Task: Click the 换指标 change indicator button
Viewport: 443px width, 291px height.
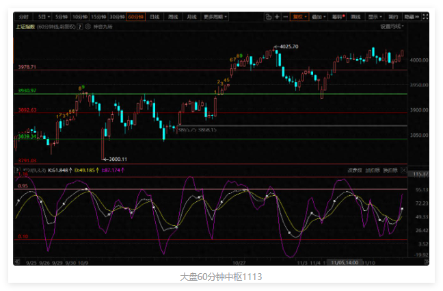Action: click(x=390, y=168)
